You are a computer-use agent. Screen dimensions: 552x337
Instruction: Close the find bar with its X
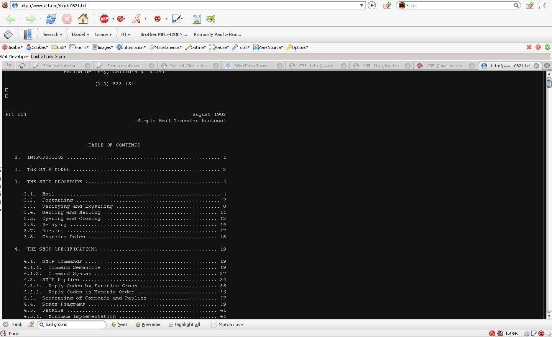click(6, 324)
